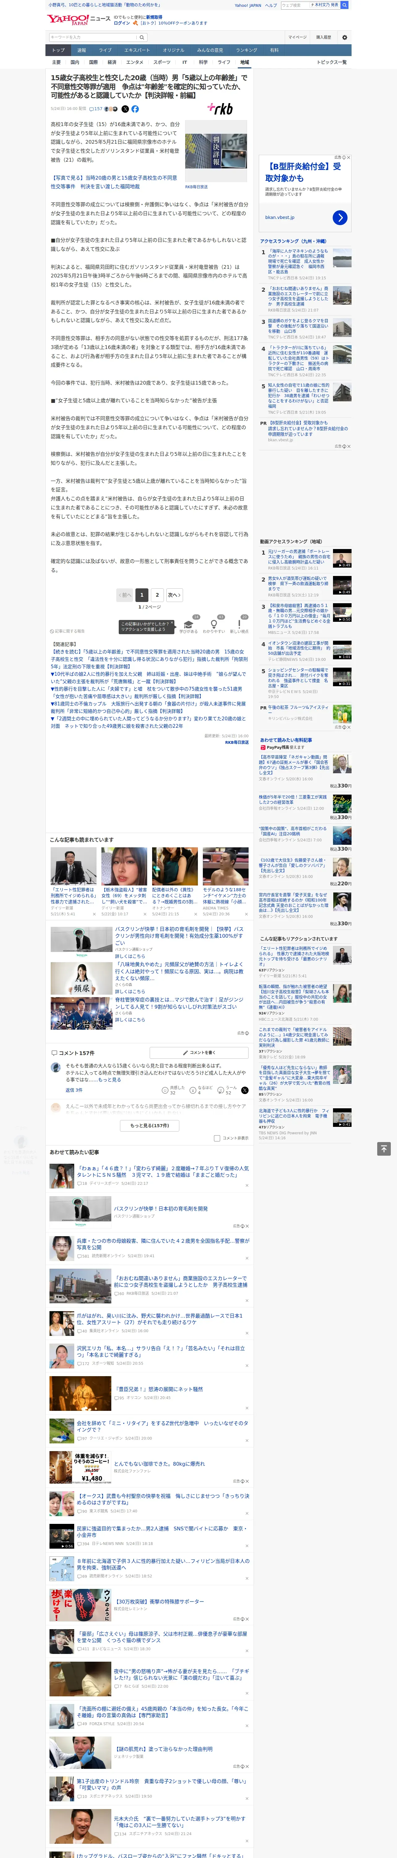Click the back-to-top arrow button

pos(384,1148)
